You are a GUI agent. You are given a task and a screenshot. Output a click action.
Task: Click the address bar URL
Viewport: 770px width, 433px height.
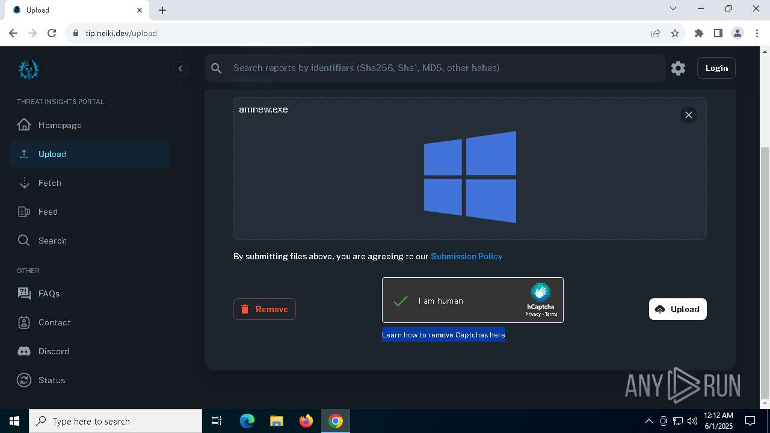pyautogui.click(x=121, y=33)
